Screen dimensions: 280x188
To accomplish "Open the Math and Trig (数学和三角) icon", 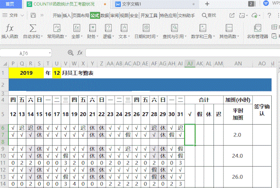I will coord(203,28).
